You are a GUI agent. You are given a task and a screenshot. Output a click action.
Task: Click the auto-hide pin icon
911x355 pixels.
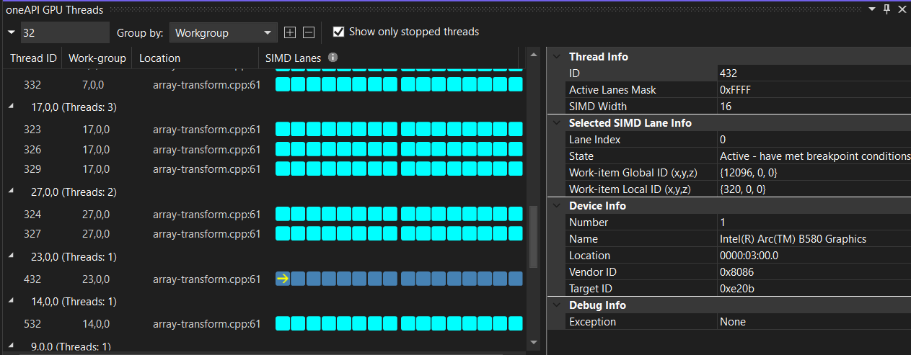tap(887, 9)
